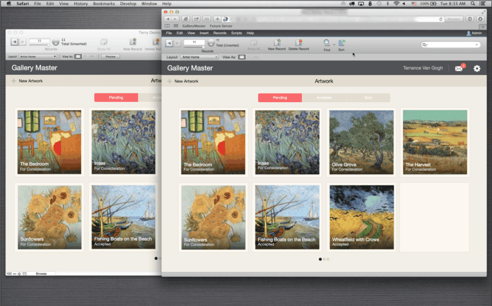Click Delete Record icon in Safari window
Screen dimensions: 492x306
coord(298,43)
